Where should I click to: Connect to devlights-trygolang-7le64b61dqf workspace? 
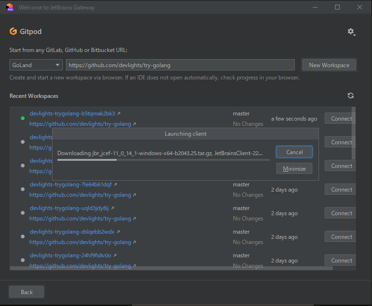pyautogui.click(x=340, y=189)
